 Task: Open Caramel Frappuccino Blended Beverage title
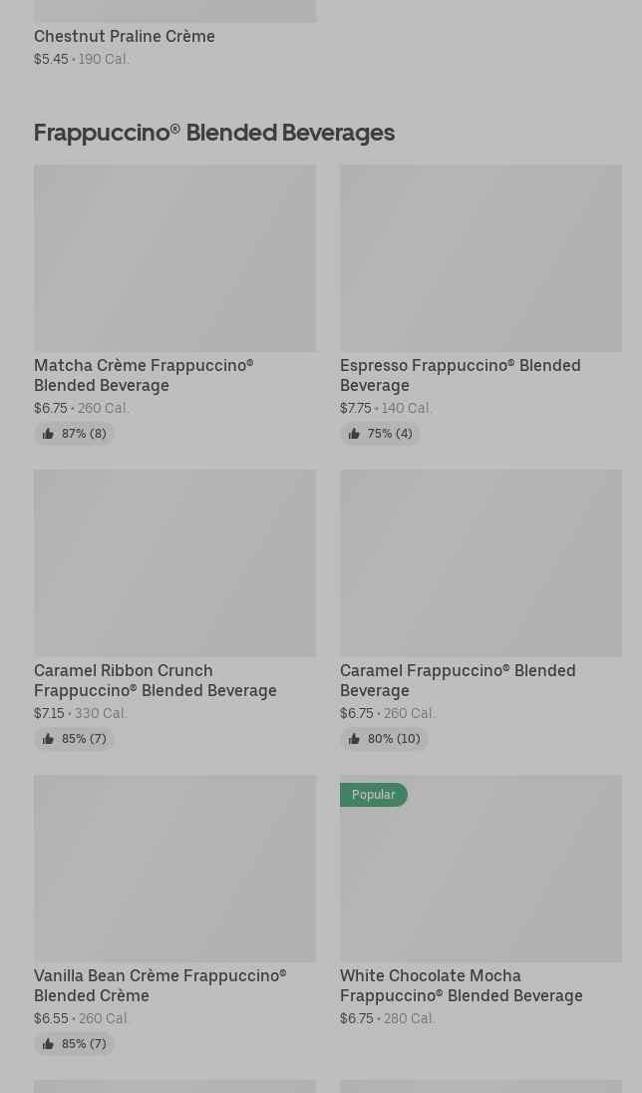458,680
